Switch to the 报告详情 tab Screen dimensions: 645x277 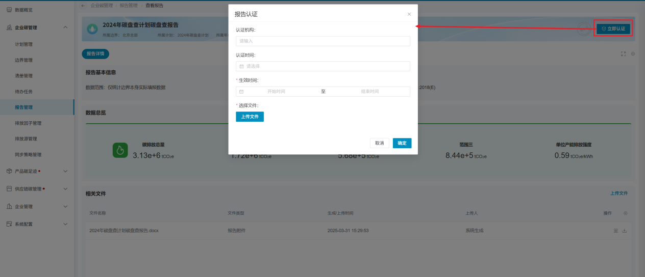click(95, 53)
